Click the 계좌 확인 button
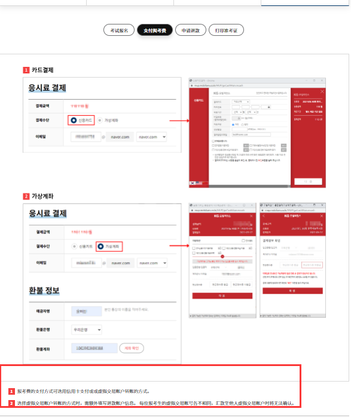 tap(132, 348)
